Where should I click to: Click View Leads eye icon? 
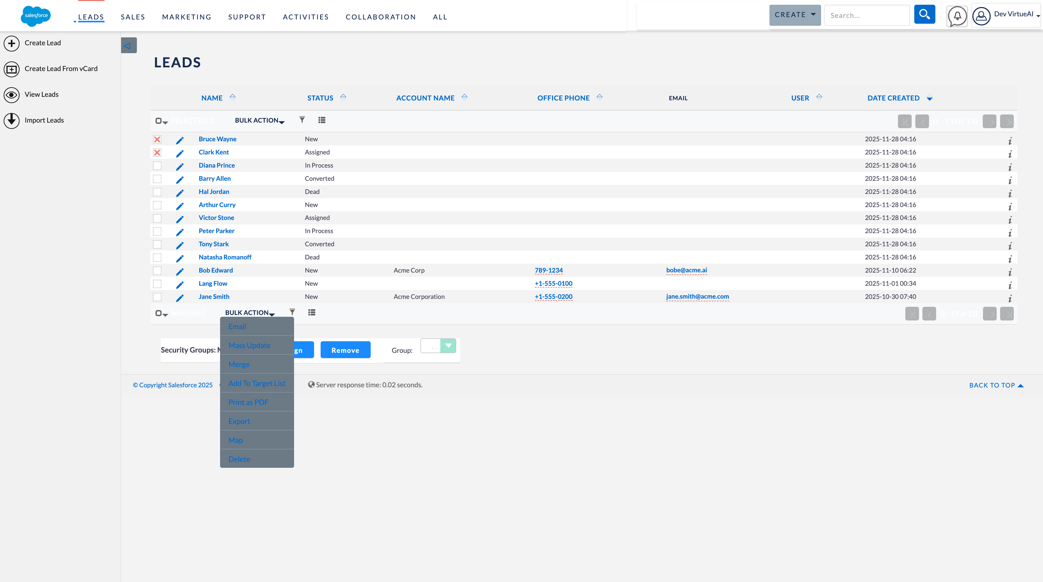[x=12, y=95]
